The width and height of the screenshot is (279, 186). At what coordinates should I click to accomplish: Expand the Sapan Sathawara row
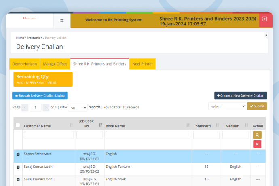pyautogui.click(x=18, y=154)
